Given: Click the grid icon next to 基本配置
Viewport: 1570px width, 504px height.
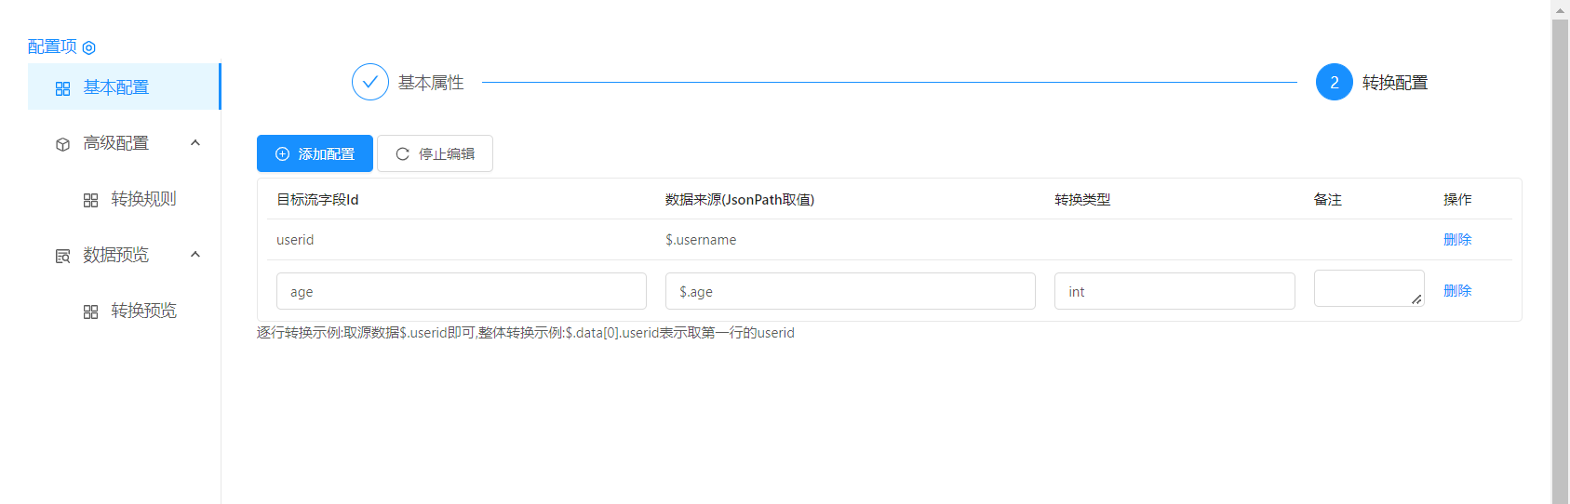Looking at the screenshot, I should [62, 88].
